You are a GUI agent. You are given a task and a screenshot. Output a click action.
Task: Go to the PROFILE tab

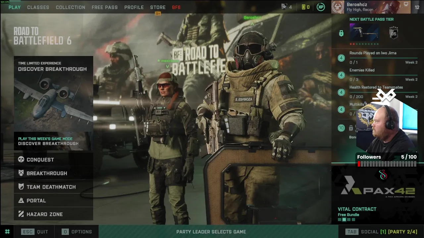tap(134, 7)
